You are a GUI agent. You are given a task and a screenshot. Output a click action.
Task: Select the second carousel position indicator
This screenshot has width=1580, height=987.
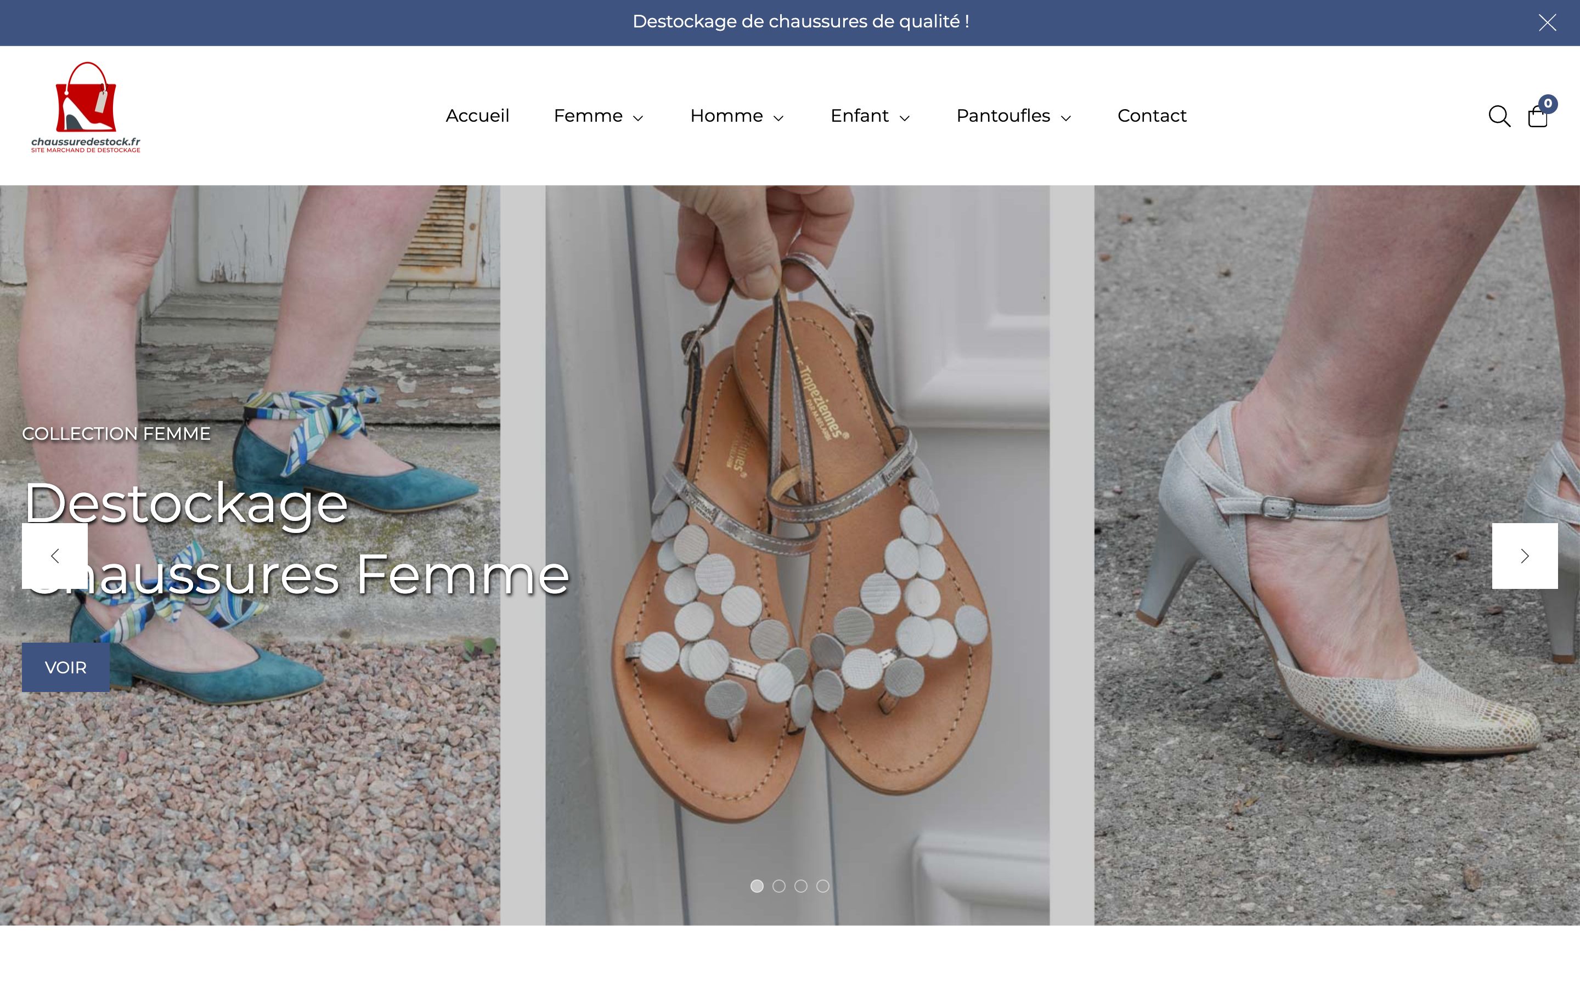(780, 887)
